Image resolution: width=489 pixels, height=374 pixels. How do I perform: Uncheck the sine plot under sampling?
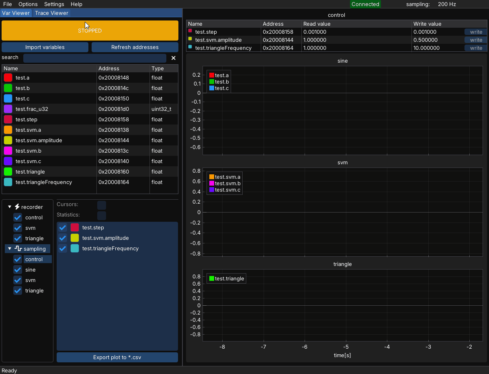click(x=18, y=270)
